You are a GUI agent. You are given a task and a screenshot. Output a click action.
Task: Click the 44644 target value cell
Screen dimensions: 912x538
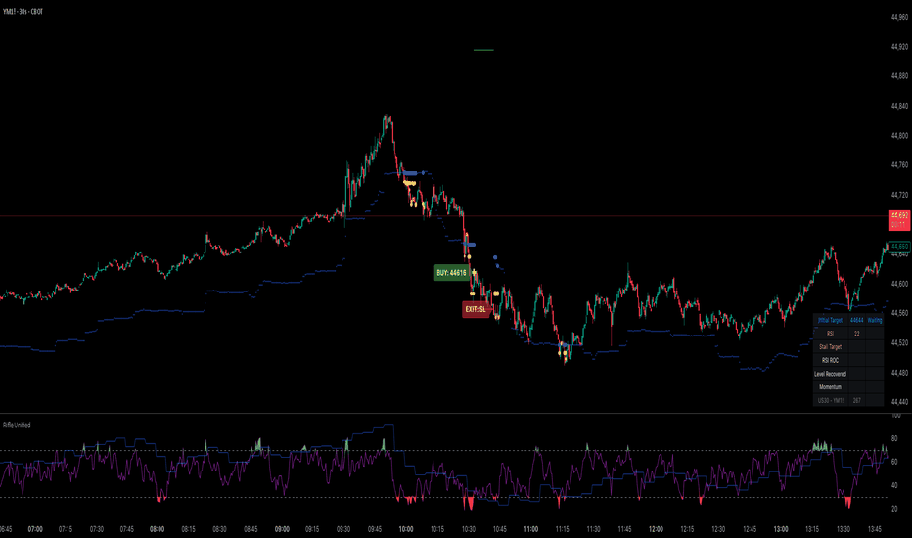(x=856, y=320)
